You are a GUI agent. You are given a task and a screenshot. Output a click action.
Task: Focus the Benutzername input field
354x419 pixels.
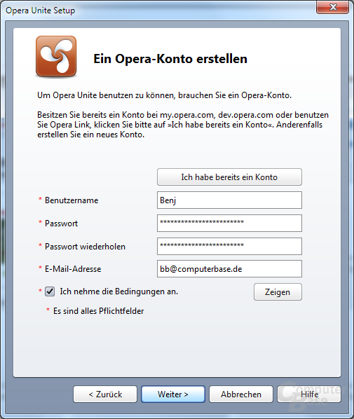click(229, 200)
